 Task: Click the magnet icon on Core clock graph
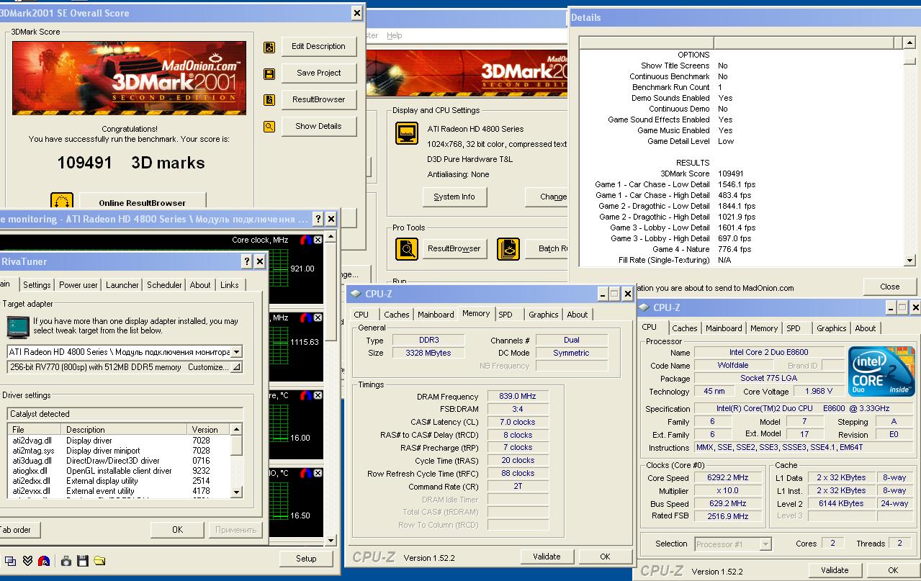click(305, 240)
